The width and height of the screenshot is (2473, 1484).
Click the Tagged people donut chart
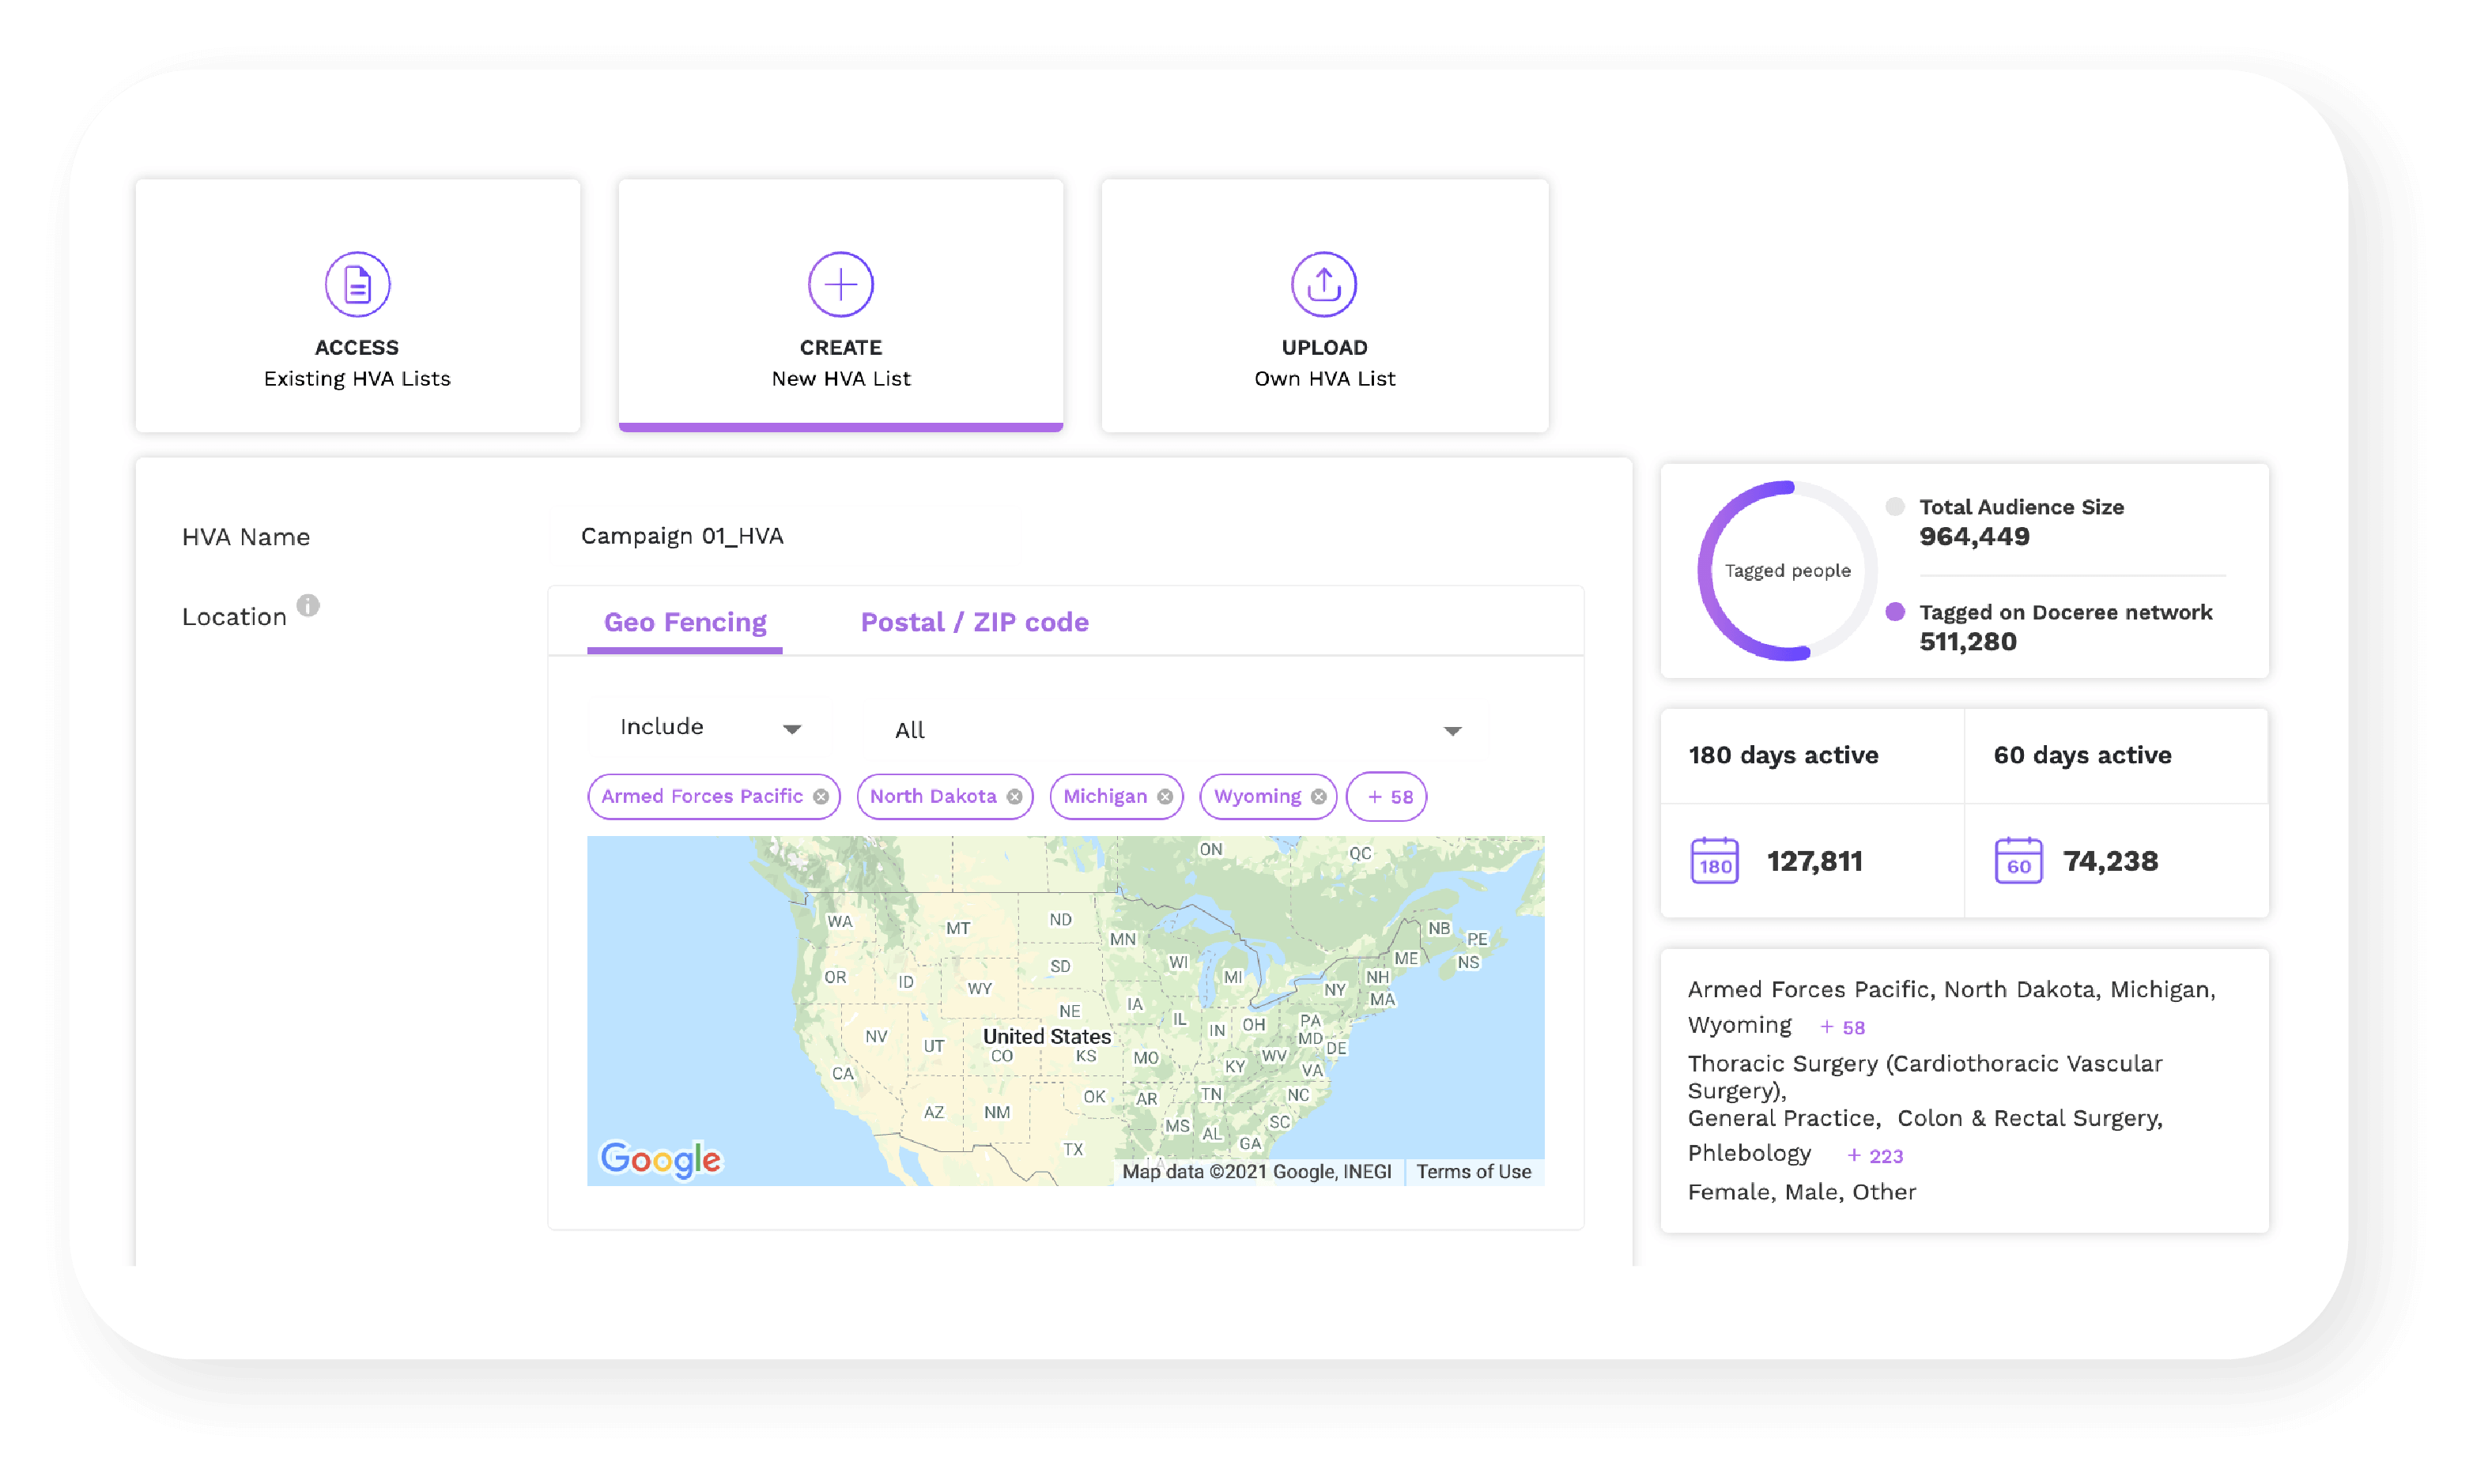1788,571
